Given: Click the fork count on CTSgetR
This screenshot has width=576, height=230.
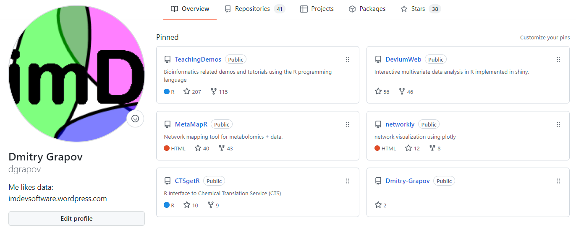Looking at the screenshot, I should pyautogui.click(x=213, y=205).
